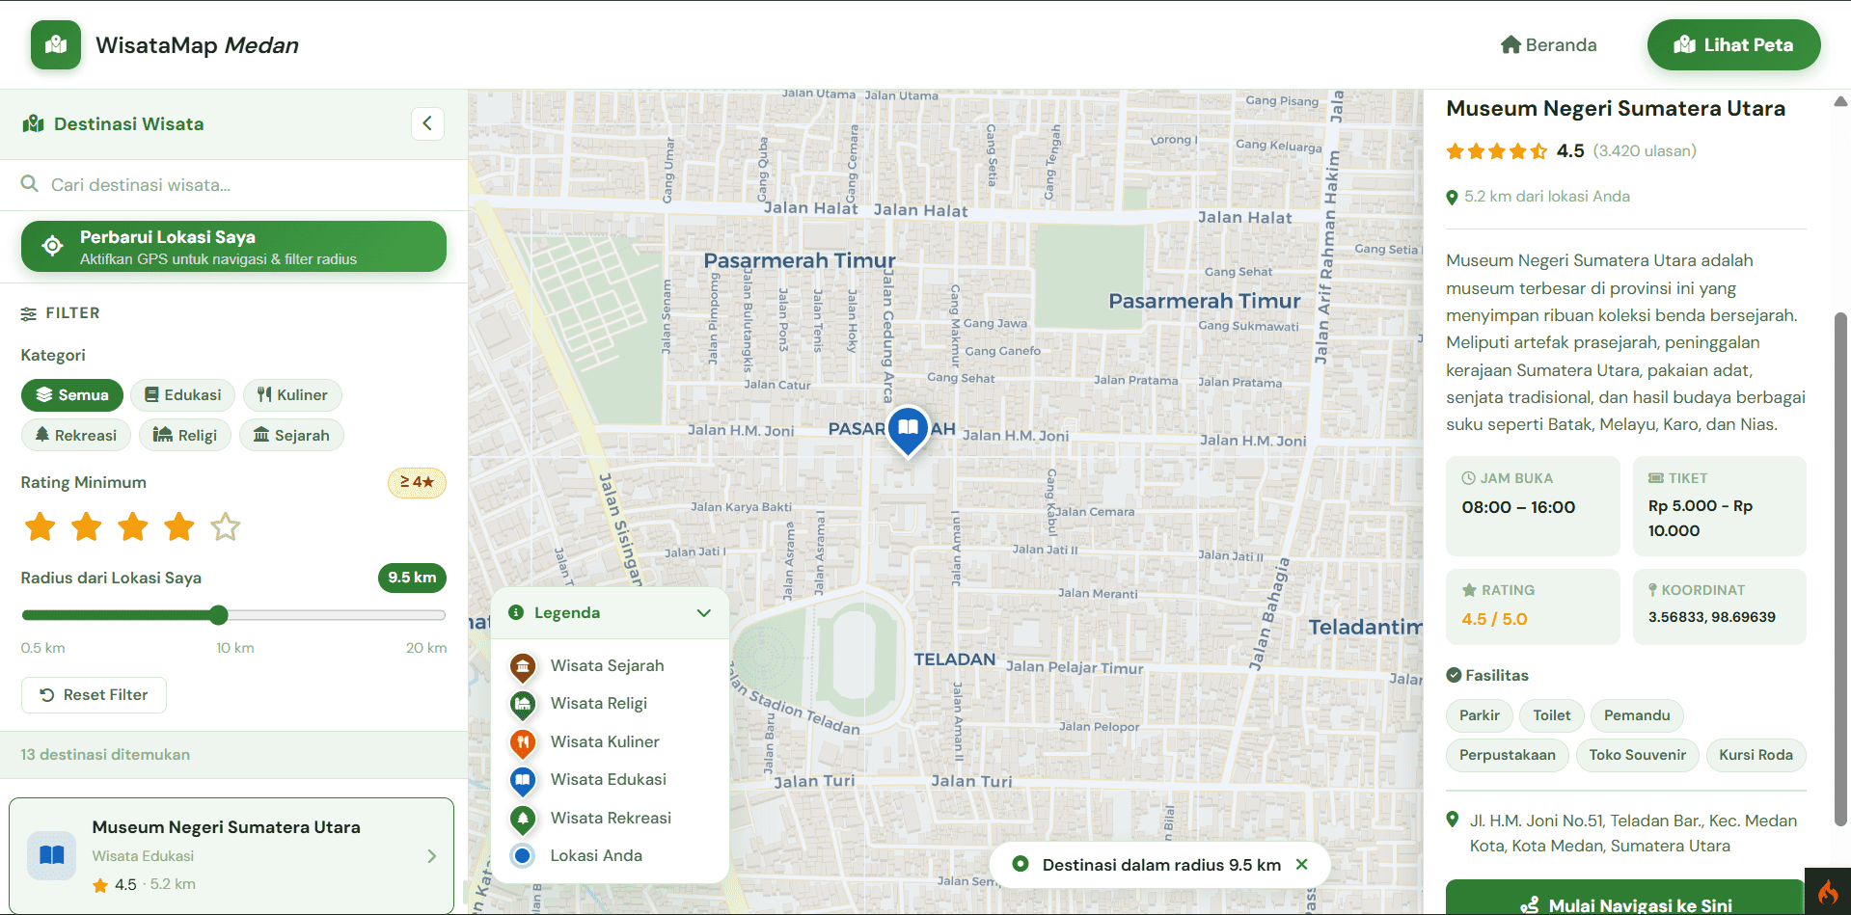The width and height of the screenshot is (1851, 915).
Task: Start Mulai Navigasi ke Sini
Action: [1625, 899]
